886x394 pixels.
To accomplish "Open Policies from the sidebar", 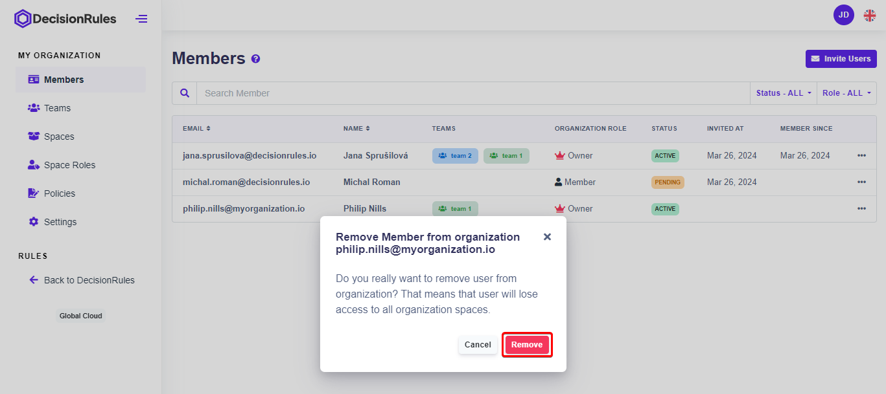I will tap(59, 193).
